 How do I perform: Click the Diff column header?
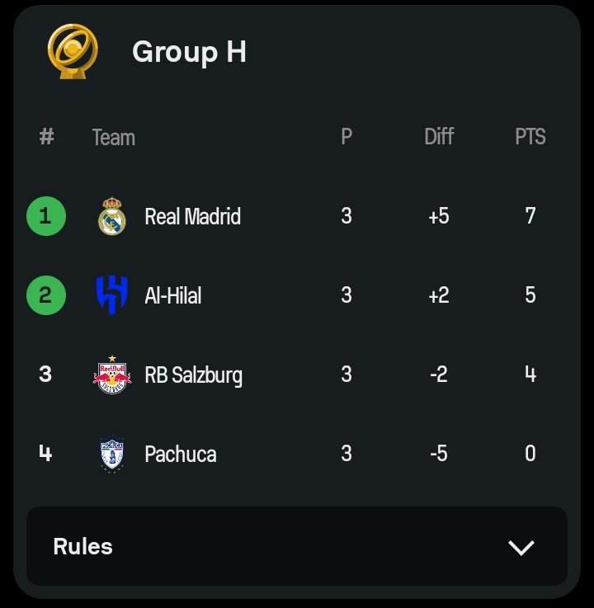(x=439, y=136)
